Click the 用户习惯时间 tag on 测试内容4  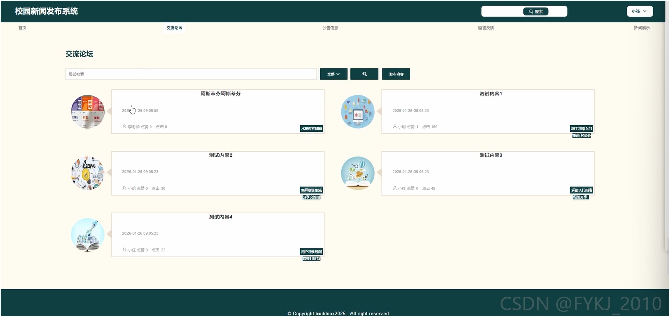click(311, 252)
